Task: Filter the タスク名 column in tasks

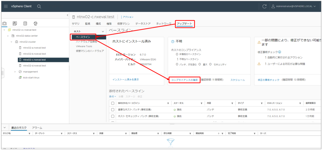Action: pos(29,133)
